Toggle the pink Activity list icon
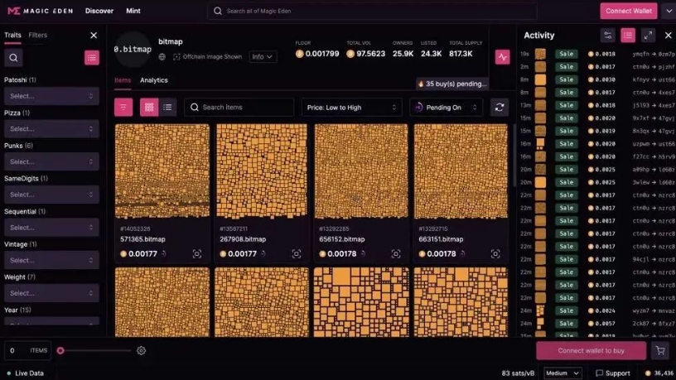 [x=628, y=36]
